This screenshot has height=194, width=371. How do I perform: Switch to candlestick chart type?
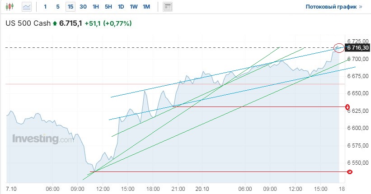[10, 7]
